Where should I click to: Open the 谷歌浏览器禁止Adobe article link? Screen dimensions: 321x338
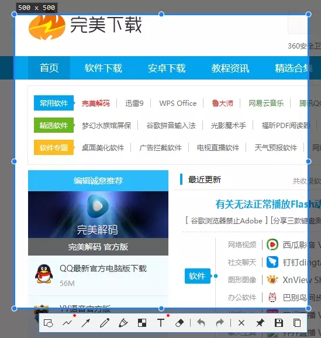click(226, 220)
